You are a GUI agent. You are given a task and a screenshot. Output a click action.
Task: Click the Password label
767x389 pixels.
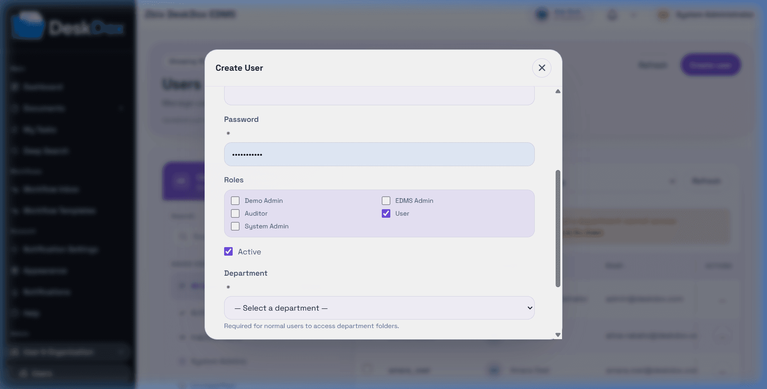click(x=241, y=119)
